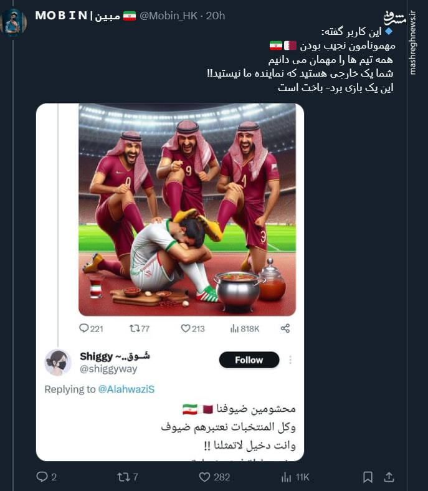
Task: Click the @shiggyway handle
Action: click(x=108, y=369)
